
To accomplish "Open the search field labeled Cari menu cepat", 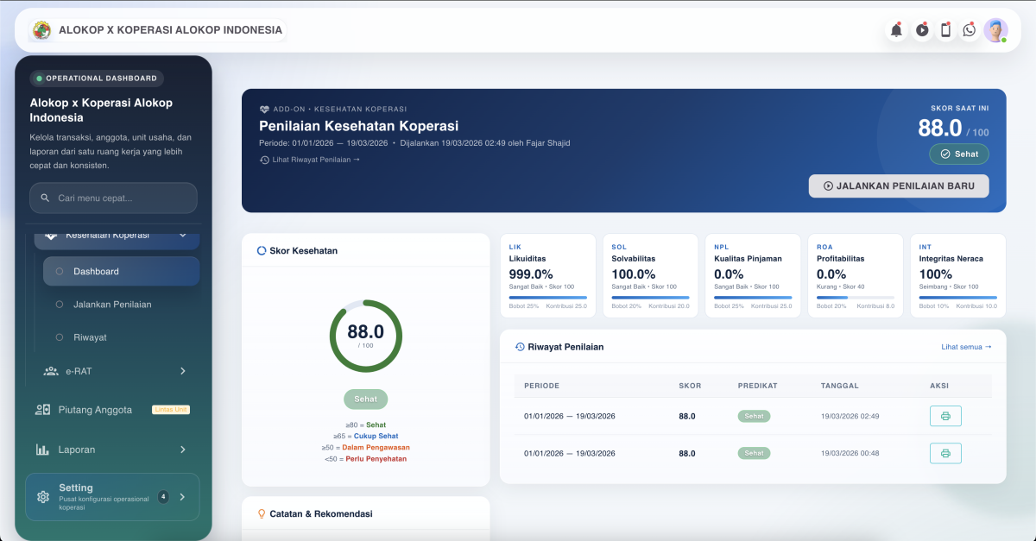I will tap(112, 198).
